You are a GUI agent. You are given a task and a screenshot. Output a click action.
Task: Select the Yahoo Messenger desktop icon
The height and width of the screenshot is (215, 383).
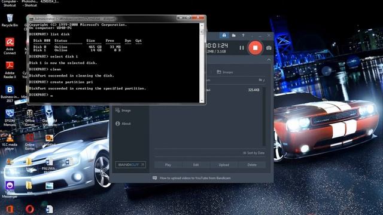pyautogui.click(x=10, y=189)
